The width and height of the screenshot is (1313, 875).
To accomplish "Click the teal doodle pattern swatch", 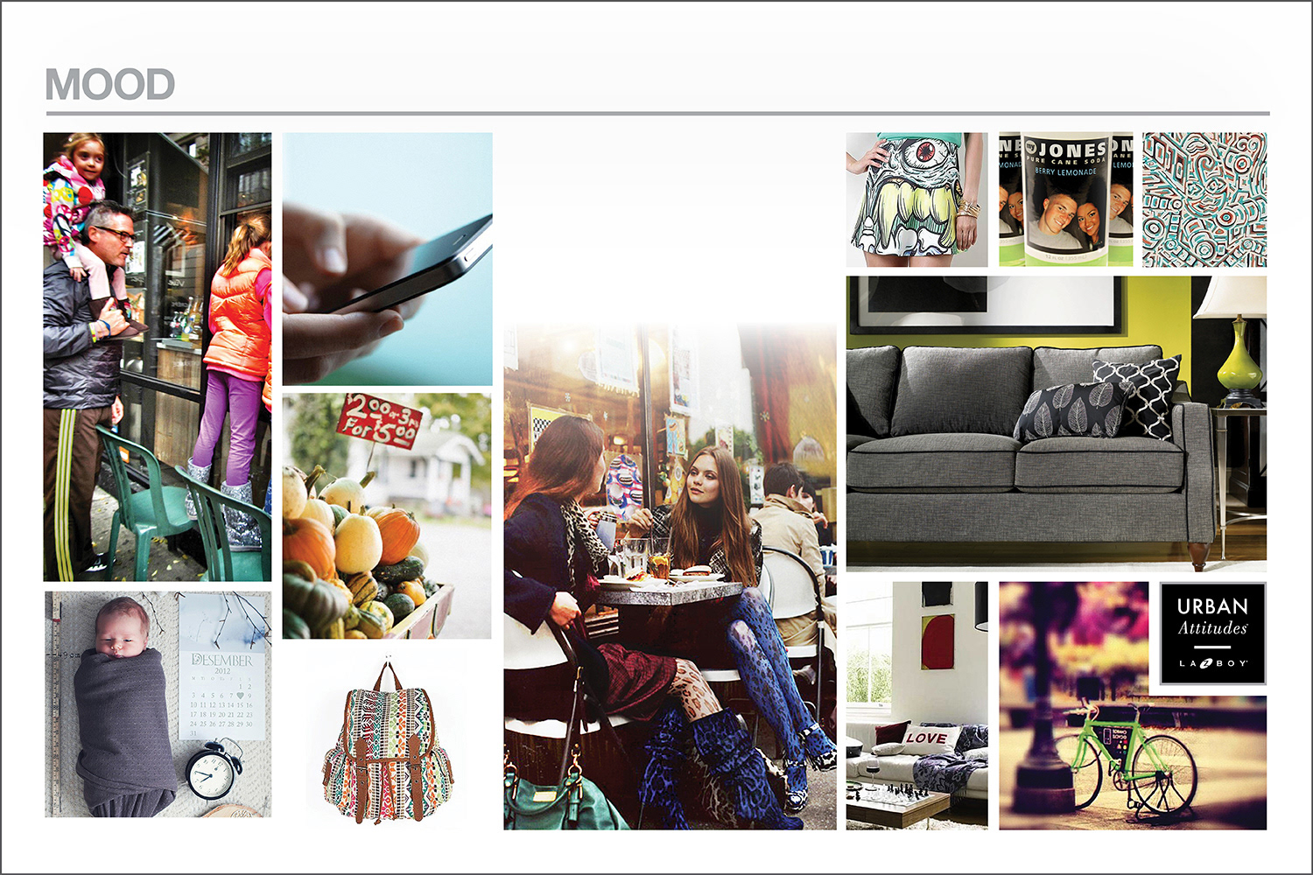I will click(1204, 199).
